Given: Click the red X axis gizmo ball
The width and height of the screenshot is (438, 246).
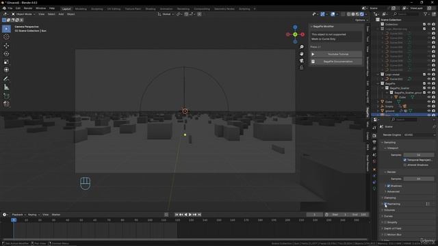Looking at the screenshot, I should 302,34.
